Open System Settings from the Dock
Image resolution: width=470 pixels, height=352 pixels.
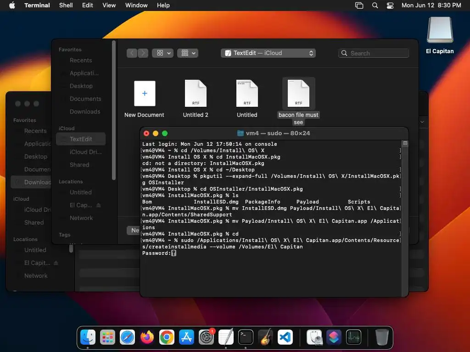(x=206, y=337)
